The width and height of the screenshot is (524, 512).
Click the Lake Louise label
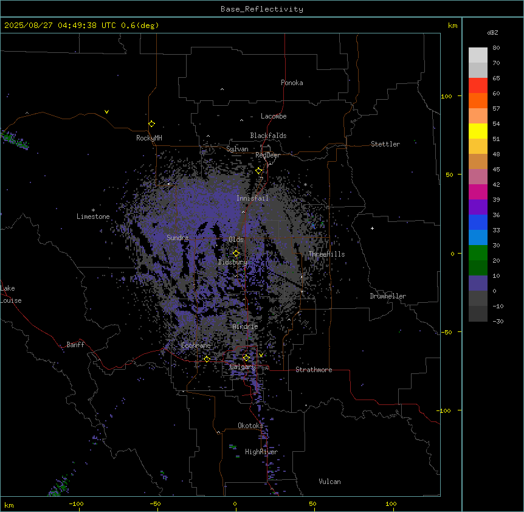point(11,294)
